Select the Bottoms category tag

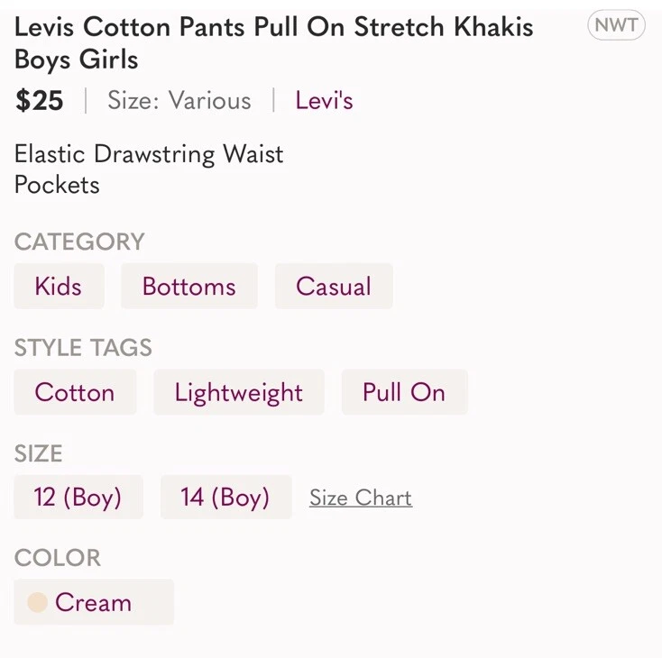point(188,287)
